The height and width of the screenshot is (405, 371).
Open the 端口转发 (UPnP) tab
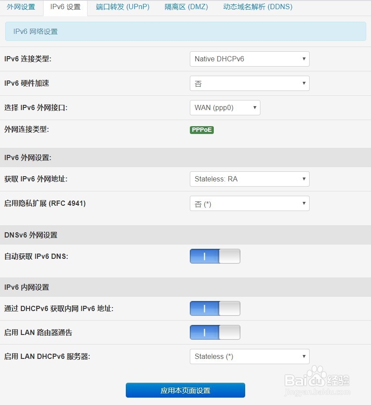pyautogui.click(x=122, y=7)
